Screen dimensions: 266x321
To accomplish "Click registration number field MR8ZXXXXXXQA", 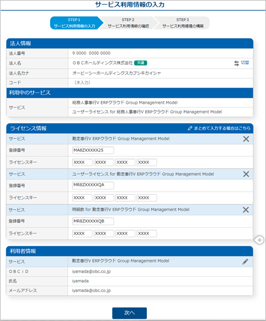I will pos(93,185).
